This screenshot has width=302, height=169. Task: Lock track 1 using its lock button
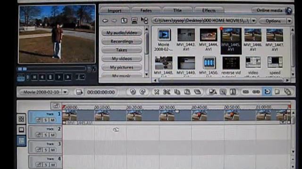[38, 120]
